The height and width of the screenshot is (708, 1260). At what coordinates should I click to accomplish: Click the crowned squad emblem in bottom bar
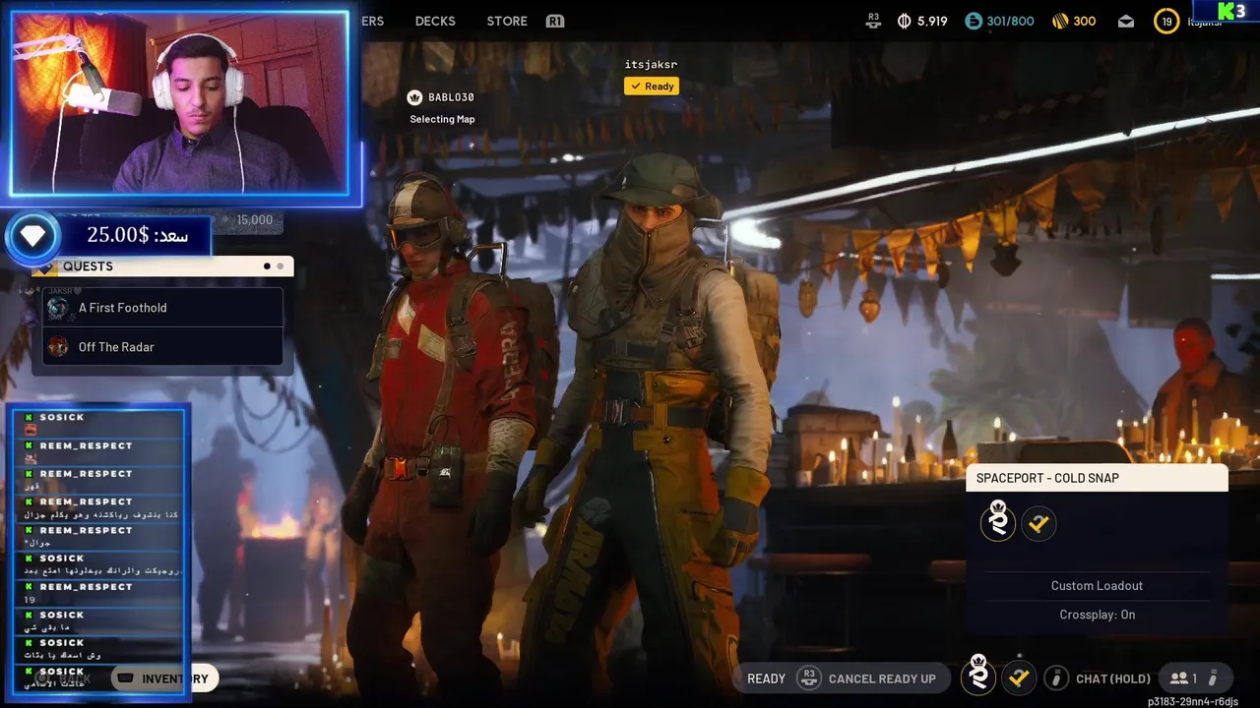[978, 675]
